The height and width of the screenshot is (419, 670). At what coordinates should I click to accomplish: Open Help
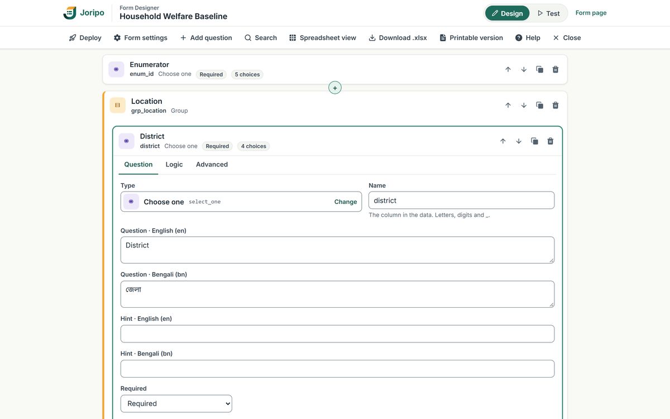[528, 38]
